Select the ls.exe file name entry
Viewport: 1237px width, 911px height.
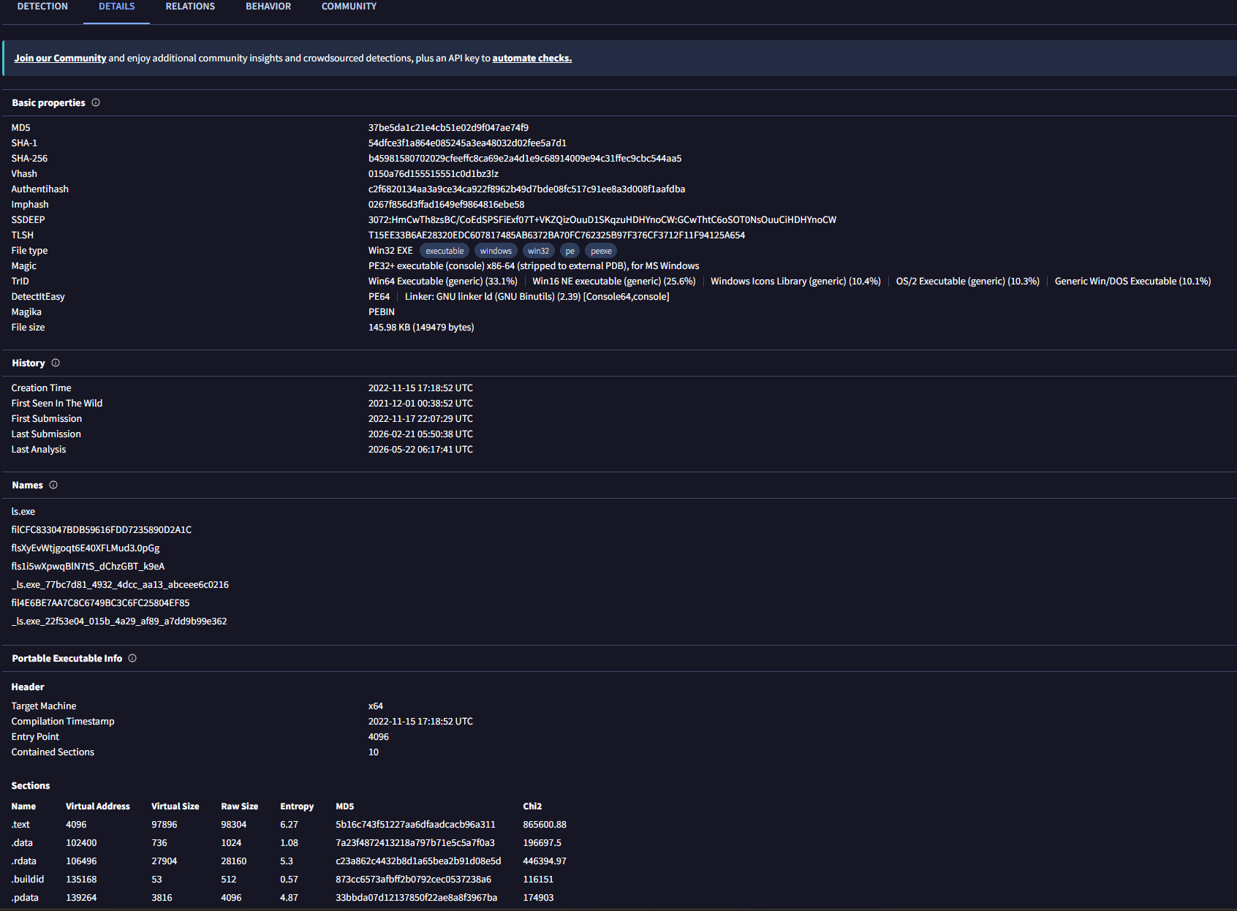pyautogui.click(x=23, y=511)
